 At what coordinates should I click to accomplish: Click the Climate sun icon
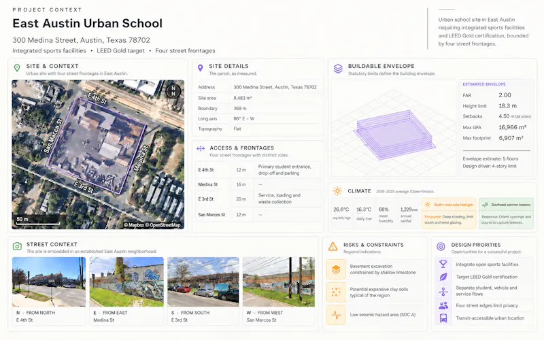coord(337,191)
